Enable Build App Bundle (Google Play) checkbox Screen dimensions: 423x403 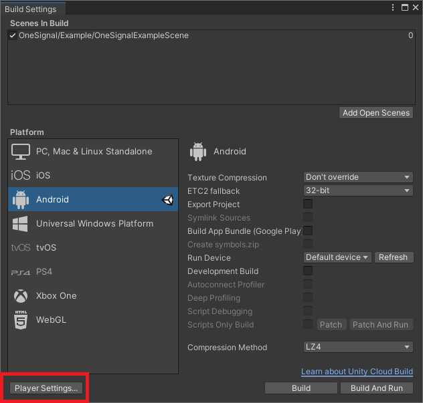(308, 231)
